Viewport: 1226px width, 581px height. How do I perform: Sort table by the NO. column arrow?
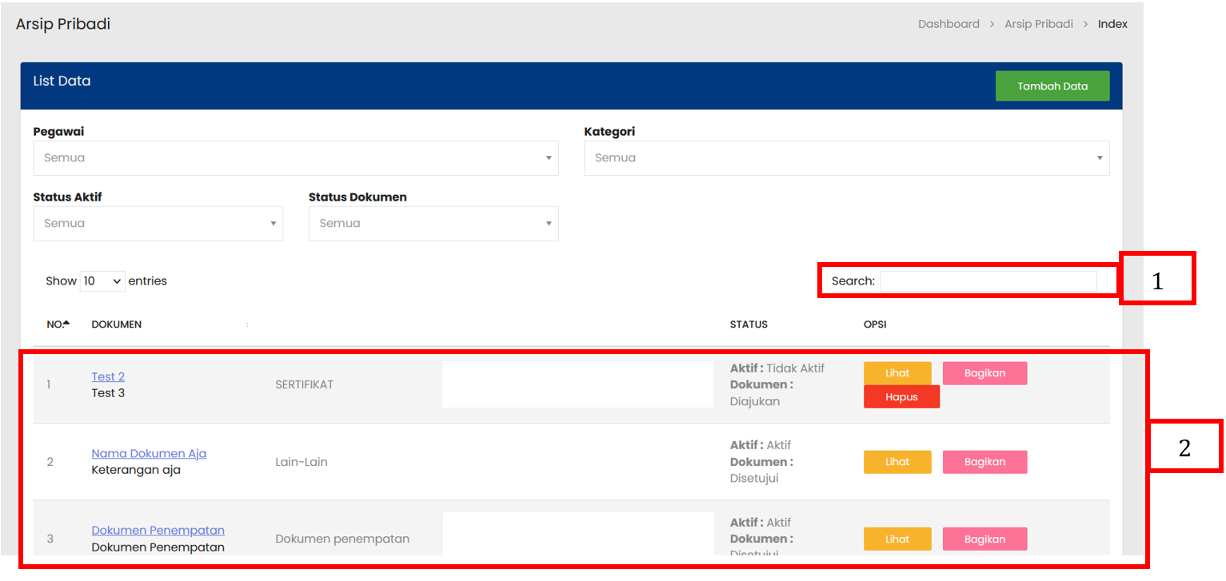(x=66, y=324)
